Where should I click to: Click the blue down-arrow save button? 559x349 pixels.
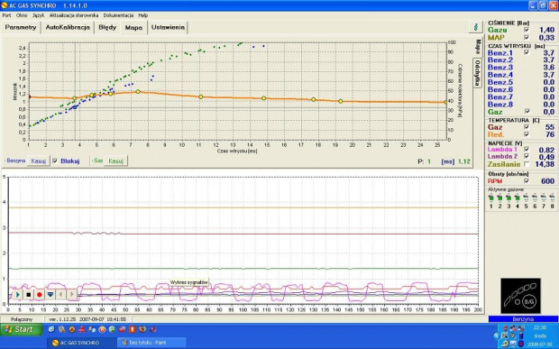(50, 295)
